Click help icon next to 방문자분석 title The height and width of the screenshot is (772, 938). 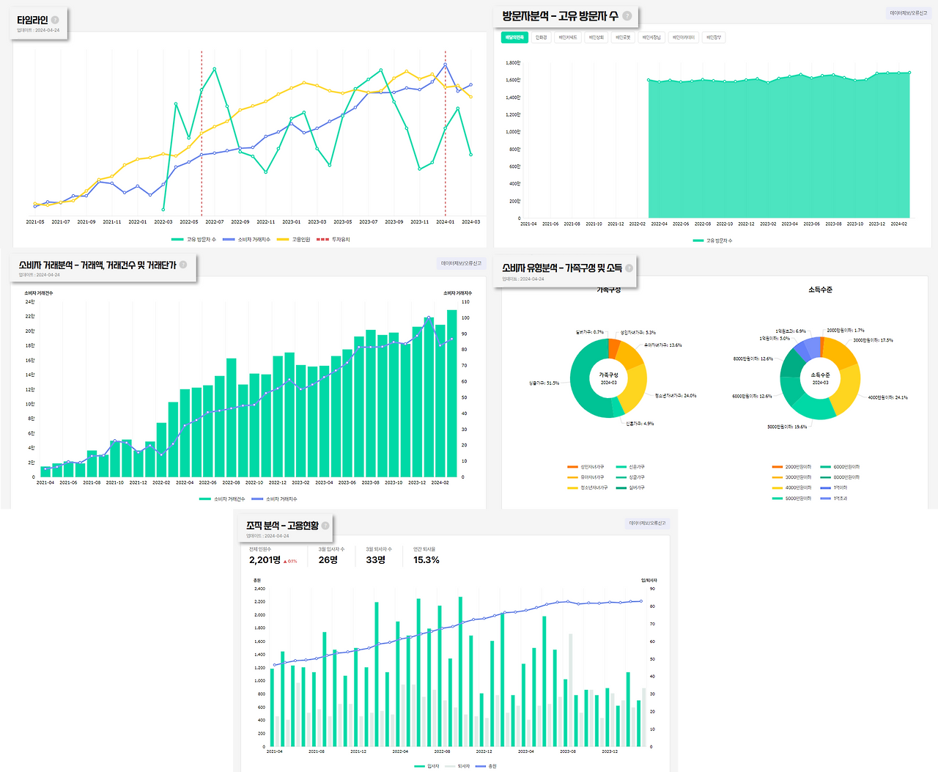627,15
